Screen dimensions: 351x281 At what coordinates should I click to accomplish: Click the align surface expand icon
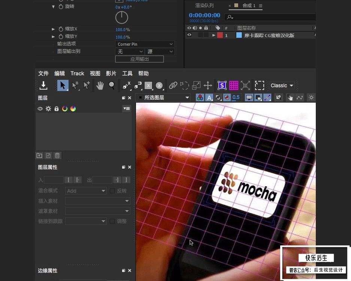[245, 85]
